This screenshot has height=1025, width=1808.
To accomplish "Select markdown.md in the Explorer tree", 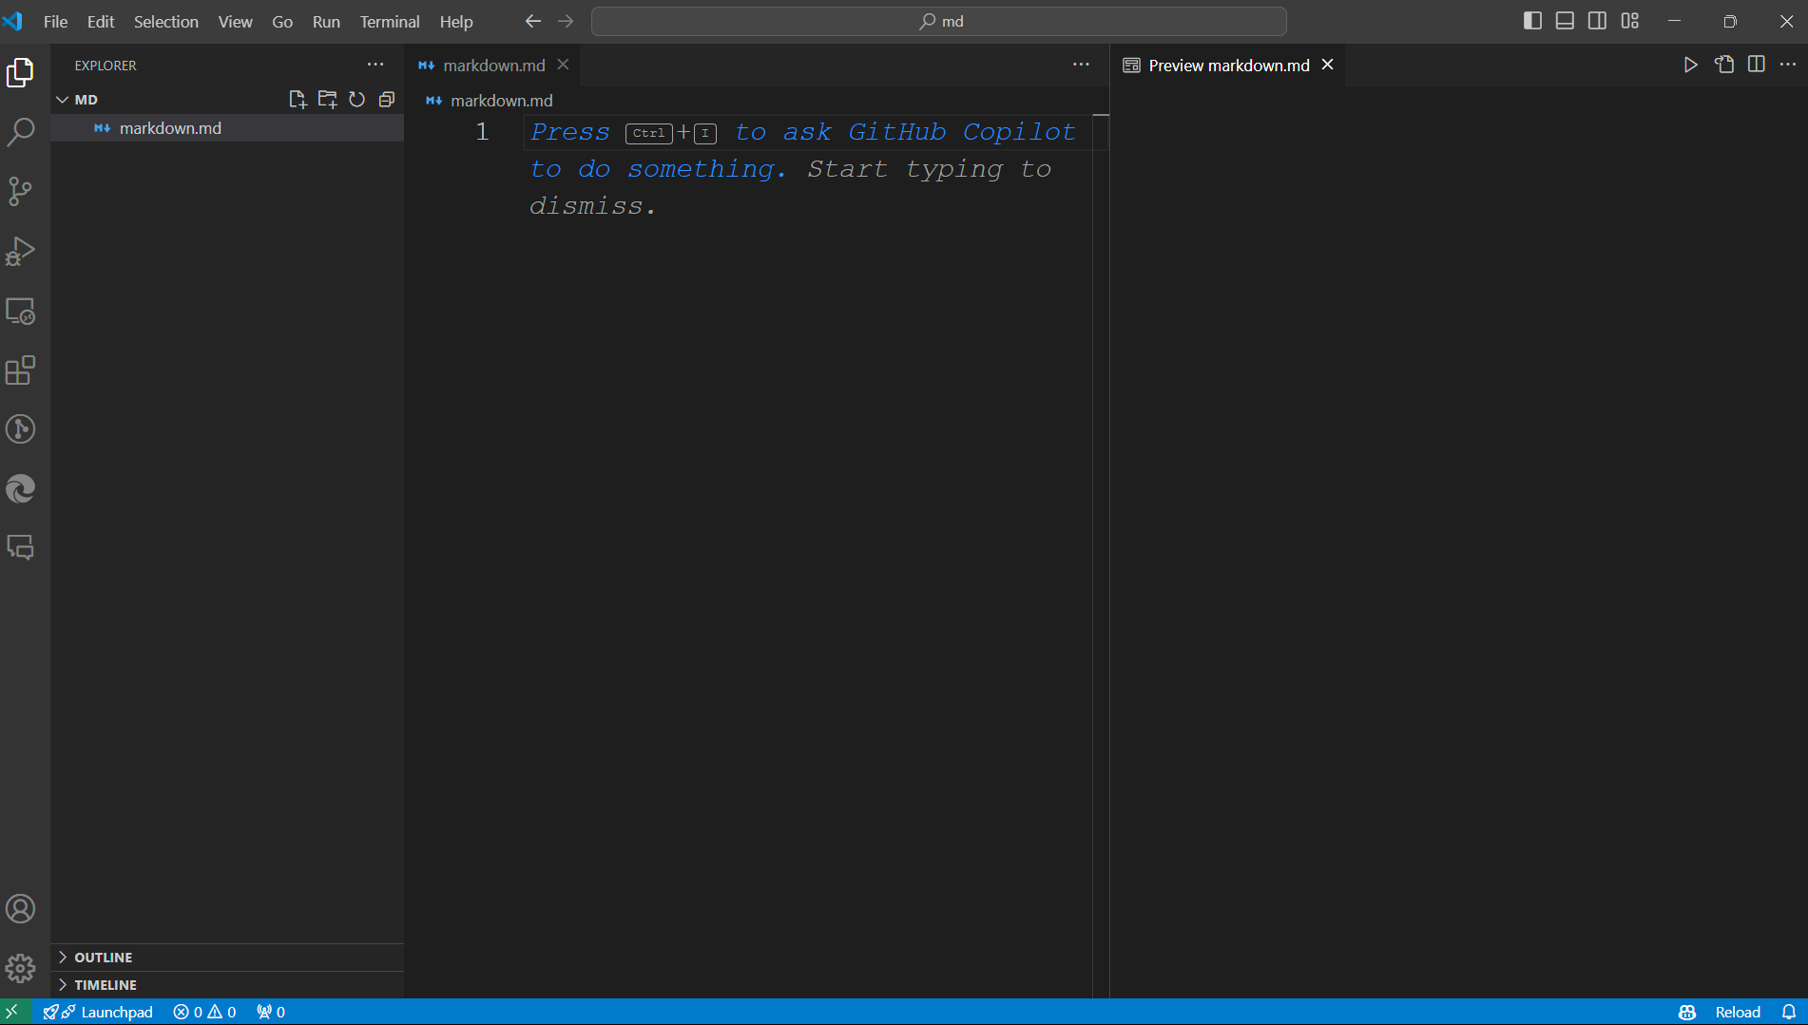I will tap(227, 128).
